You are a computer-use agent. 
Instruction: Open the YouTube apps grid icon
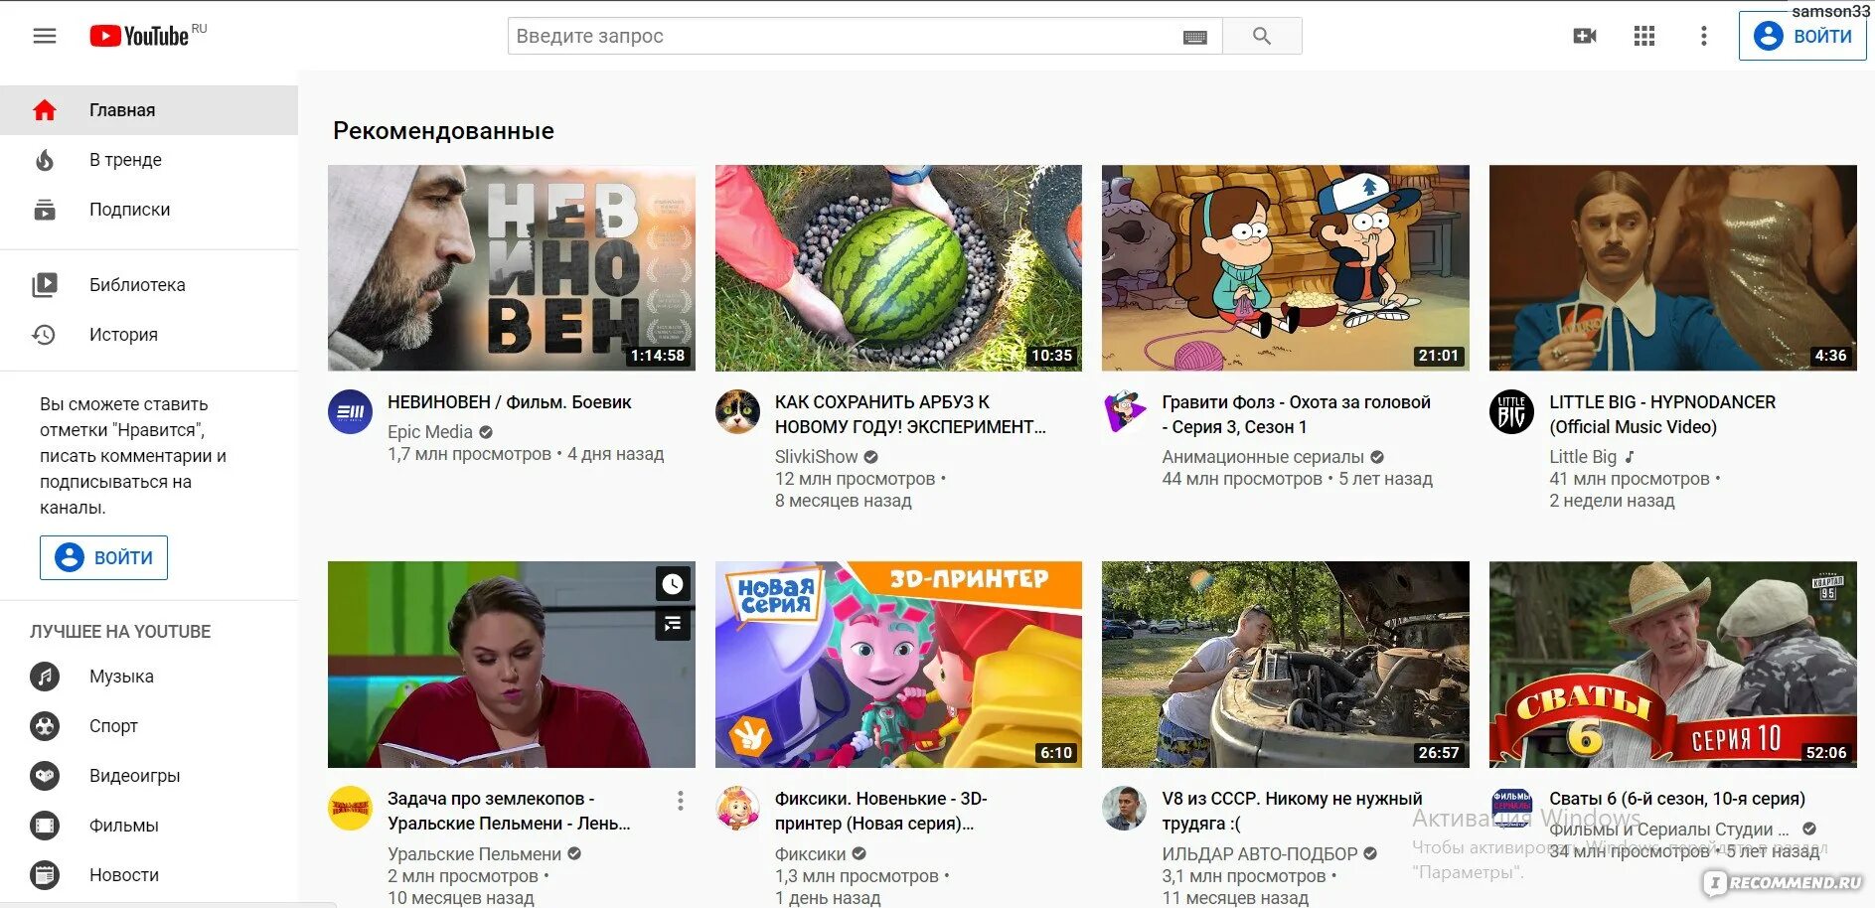coord(1644,36)
